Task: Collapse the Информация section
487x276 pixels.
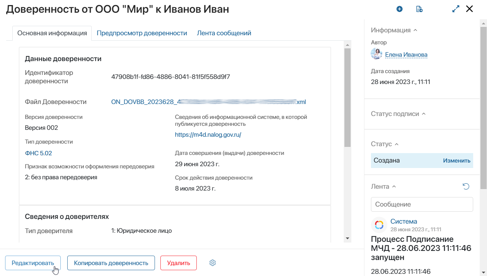Action: (415, 31)
